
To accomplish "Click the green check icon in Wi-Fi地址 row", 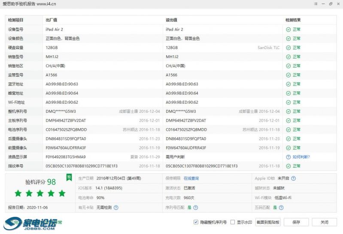I will [288, 102].
